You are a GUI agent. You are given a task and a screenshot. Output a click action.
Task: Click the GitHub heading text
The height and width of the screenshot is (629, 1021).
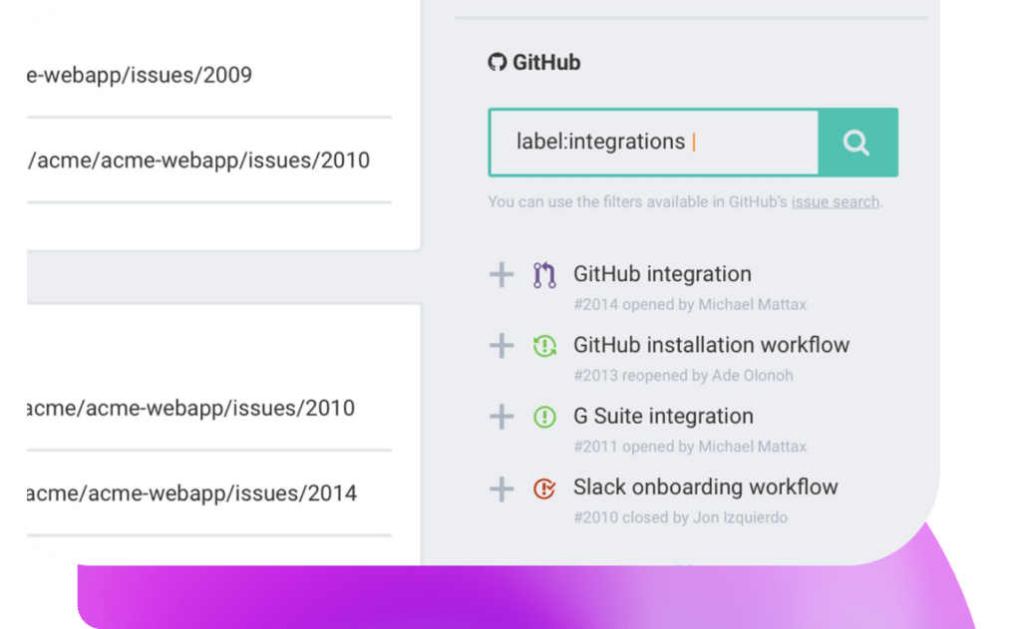point(546,63)
